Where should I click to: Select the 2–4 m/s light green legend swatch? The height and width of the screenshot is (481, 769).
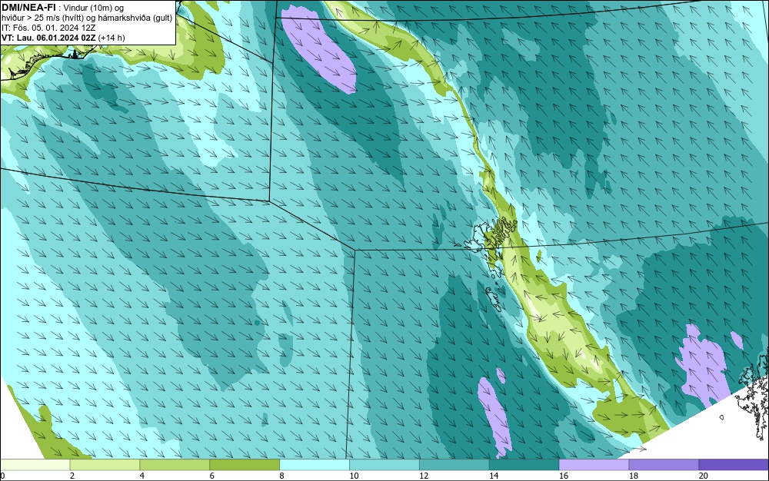point(105,464)
